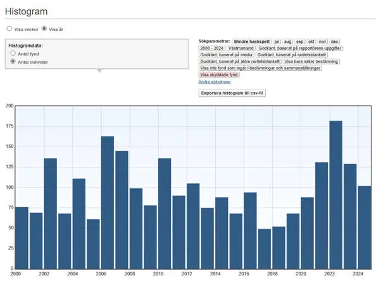The image size is (381, 283).
Task: Click the shortest bar at year 2018
Action: click(x=265, y=249)
